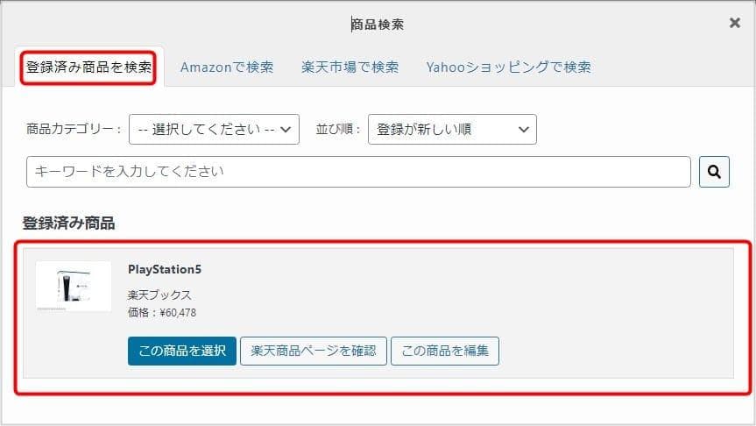The image size is (756, 426).
Task: Switch to the 登録済み商品を検索 tab
Action: [88, 67]
